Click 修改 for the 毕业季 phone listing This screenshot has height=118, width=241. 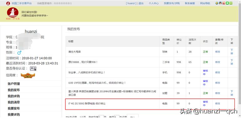218,73
